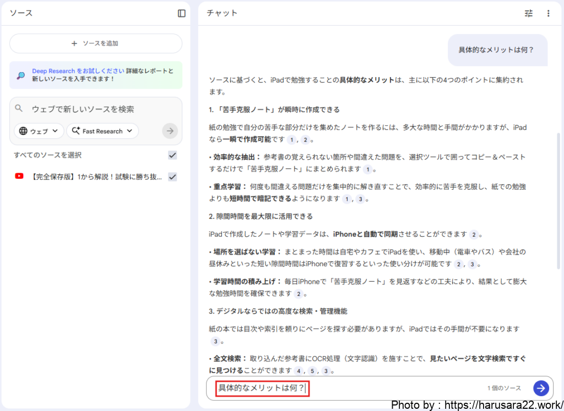The height and width of the screenshot is (411, 564).
Task: Open chat settings tune icon
Action: pyautogui.click(x=529, y=13)
